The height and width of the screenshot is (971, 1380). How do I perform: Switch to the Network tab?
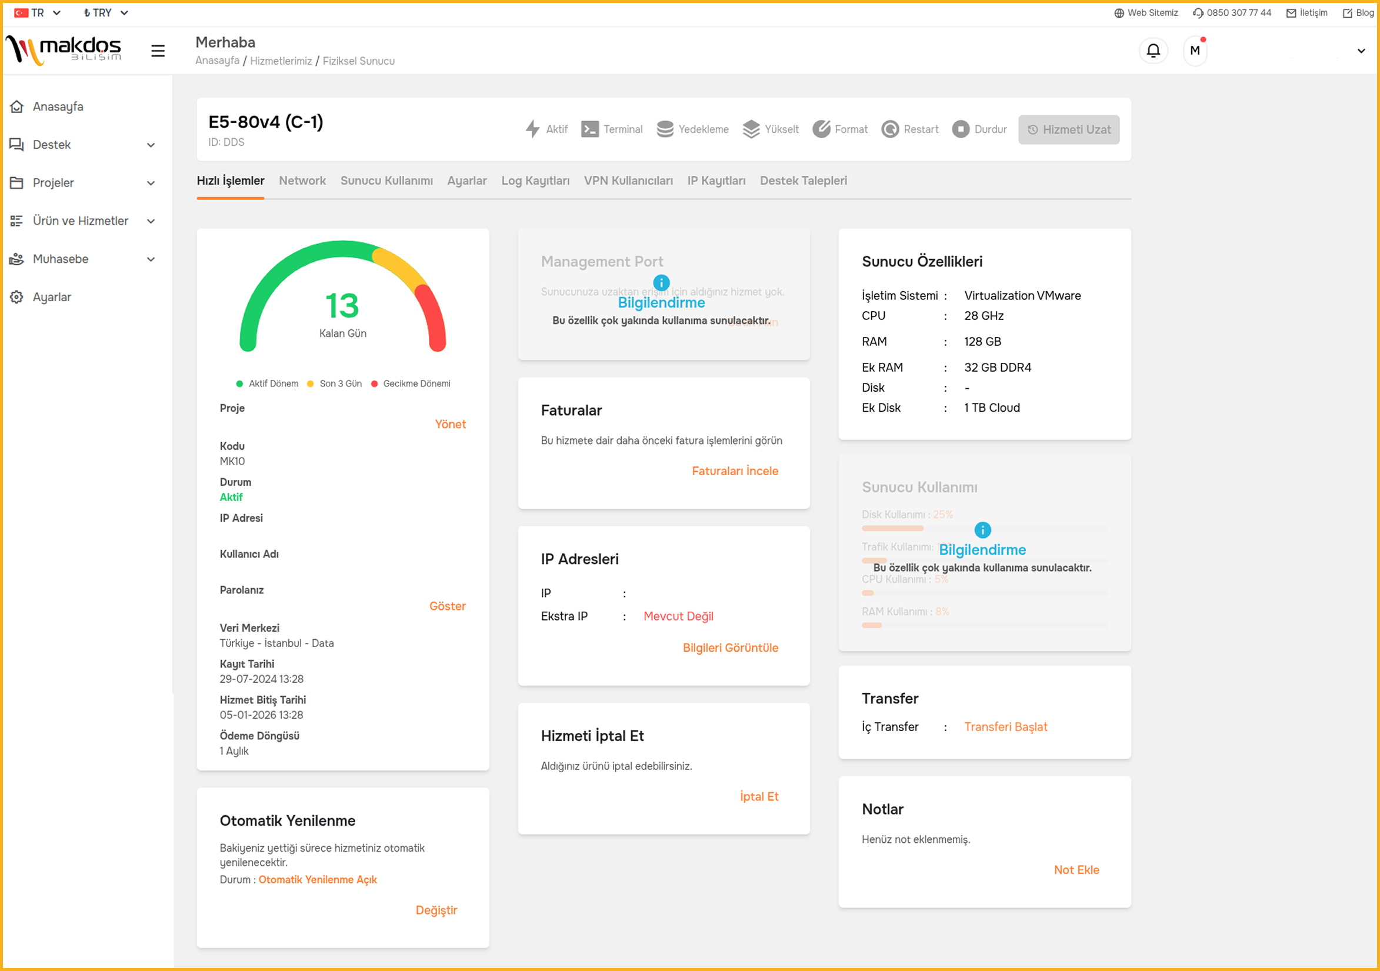[x=302, y=181]
